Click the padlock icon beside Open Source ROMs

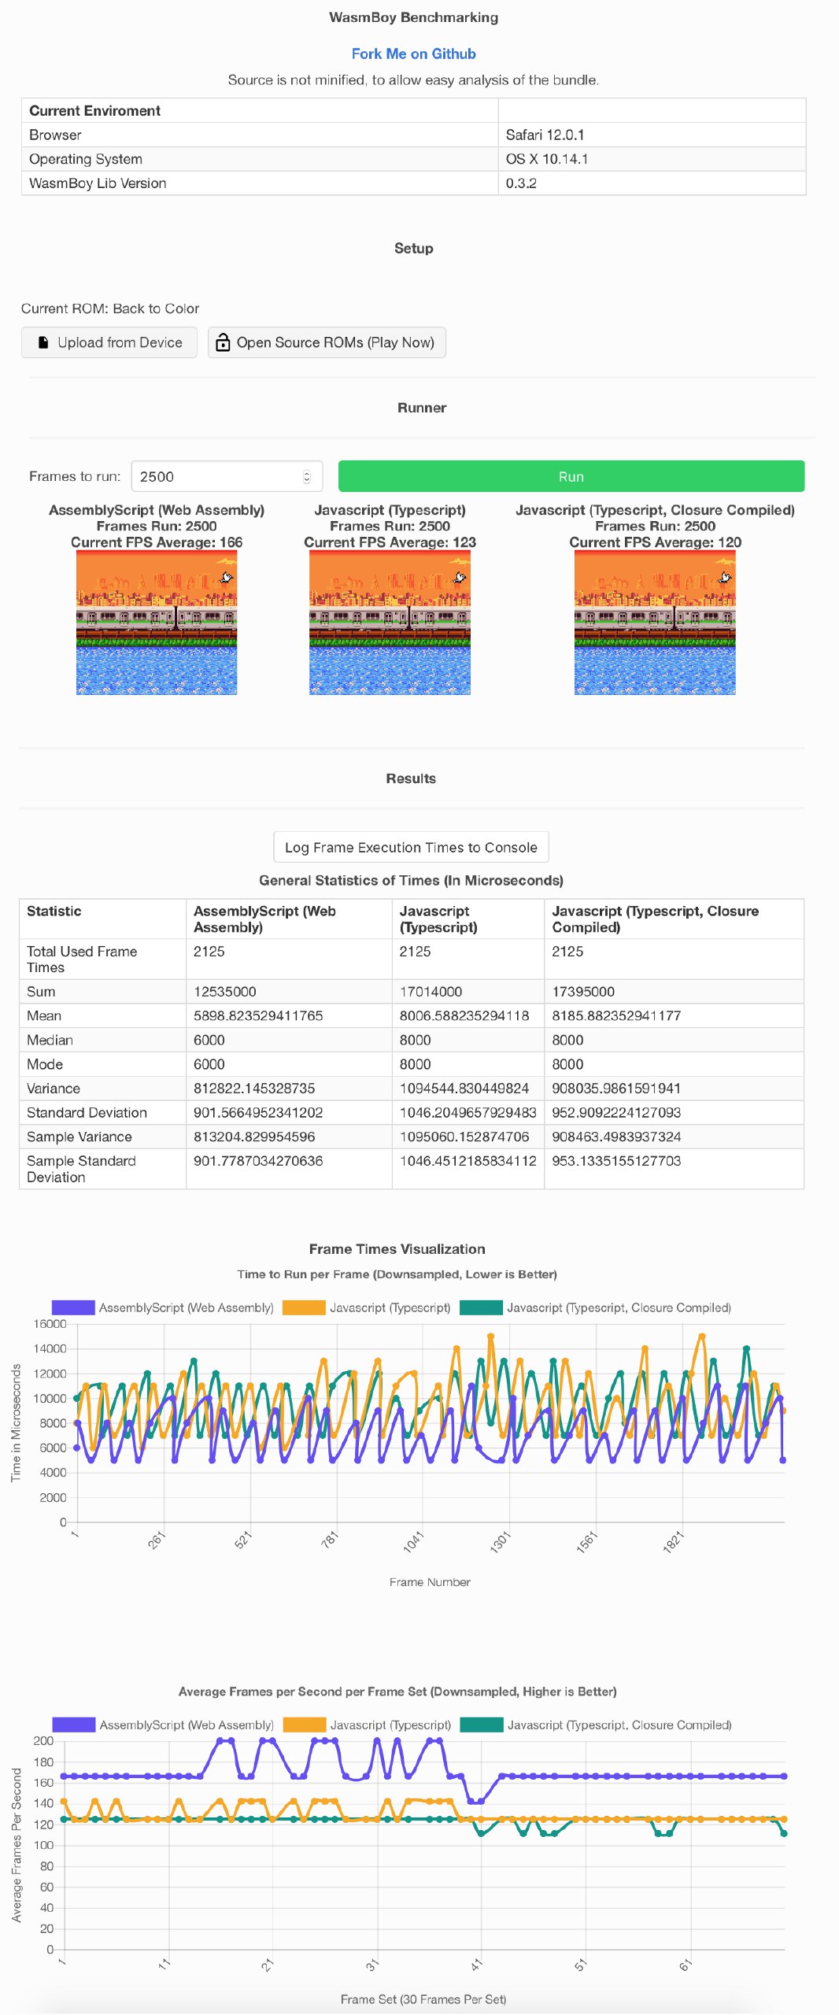click(x=223, y=342)
